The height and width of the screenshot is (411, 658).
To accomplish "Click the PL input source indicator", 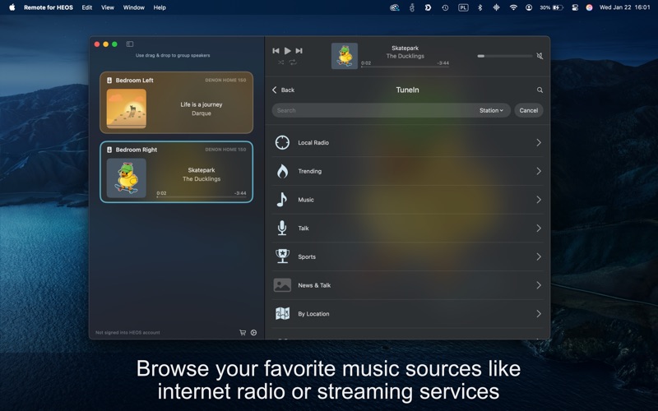I will coord(463,7).
